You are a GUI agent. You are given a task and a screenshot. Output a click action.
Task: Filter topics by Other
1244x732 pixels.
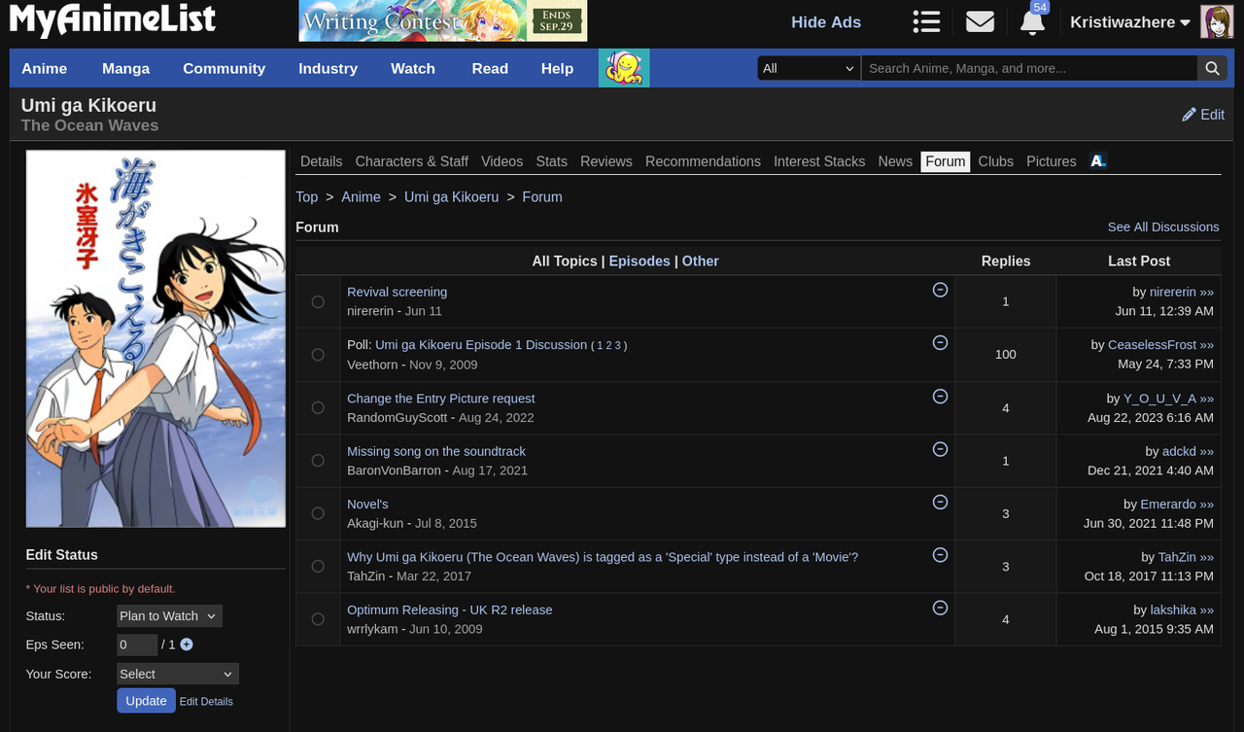[701, 261]
